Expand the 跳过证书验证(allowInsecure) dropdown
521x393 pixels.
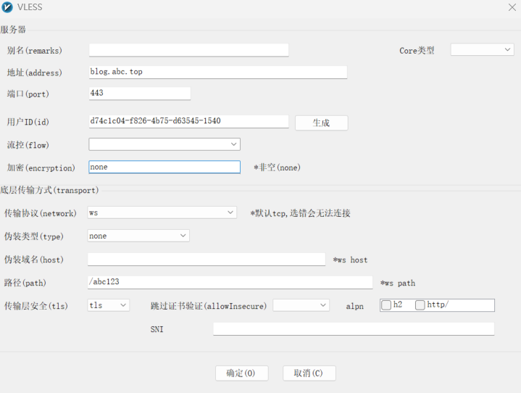point(301,305)
